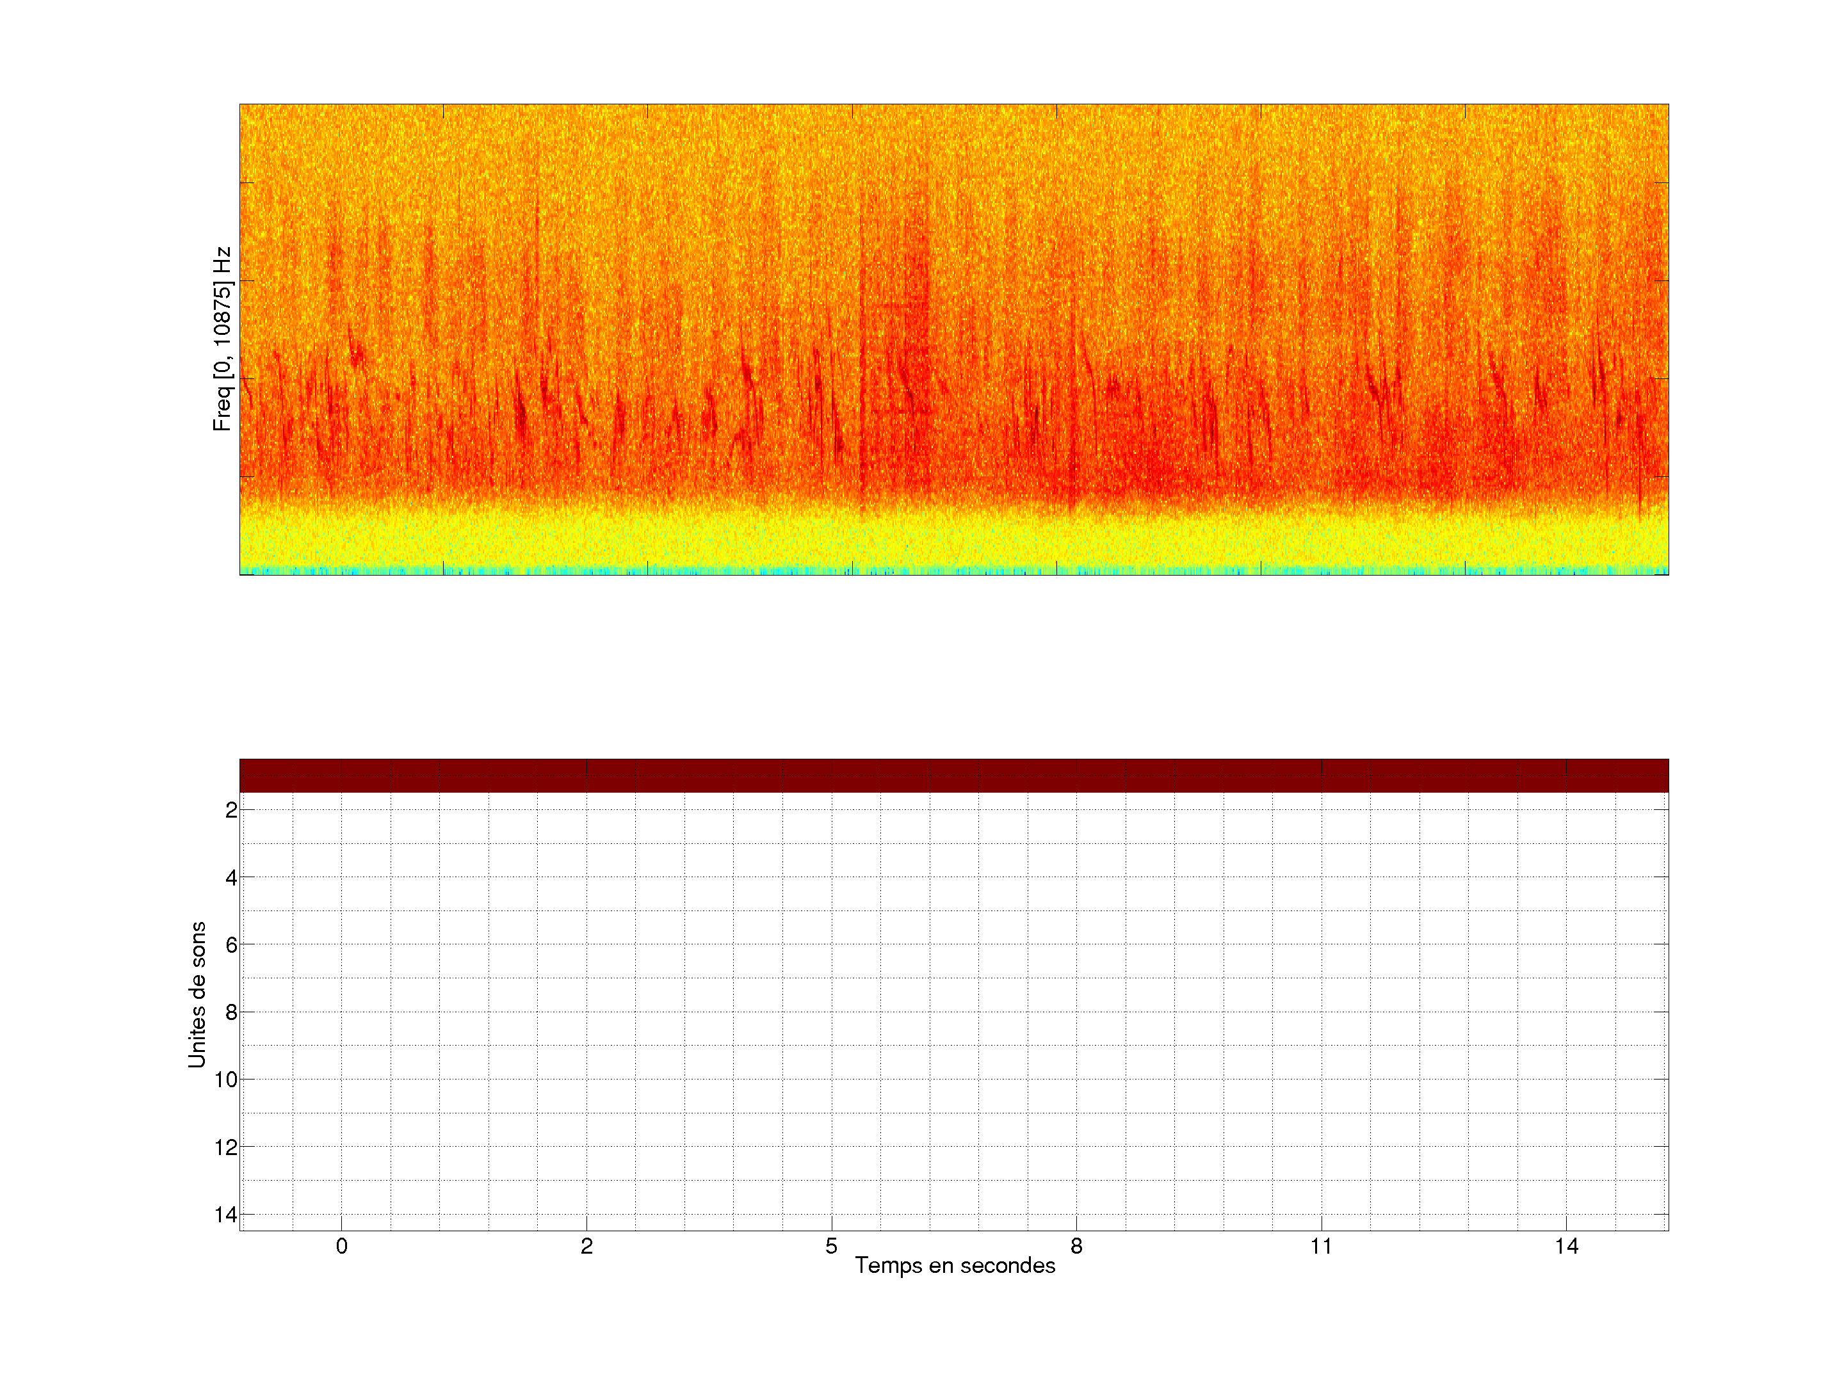Click y-axis tick label '10' on the units plot
The width and height of the screenshot is (1844, 1383).
point(226,1080)
